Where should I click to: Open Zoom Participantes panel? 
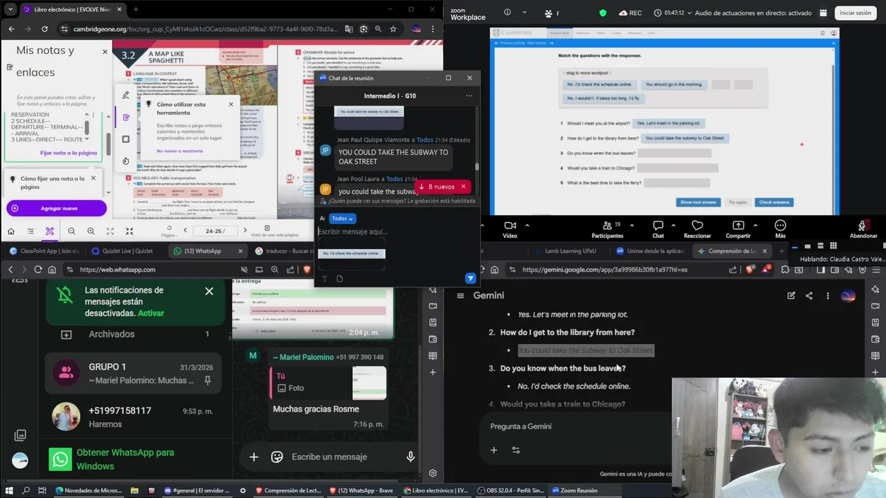pos(607,230)
